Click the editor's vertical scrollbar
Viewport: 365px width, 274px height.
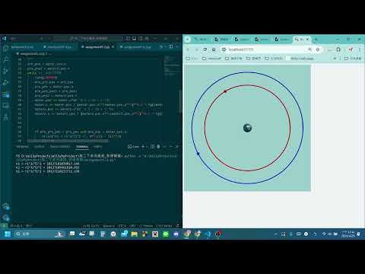tap(180, 100)
